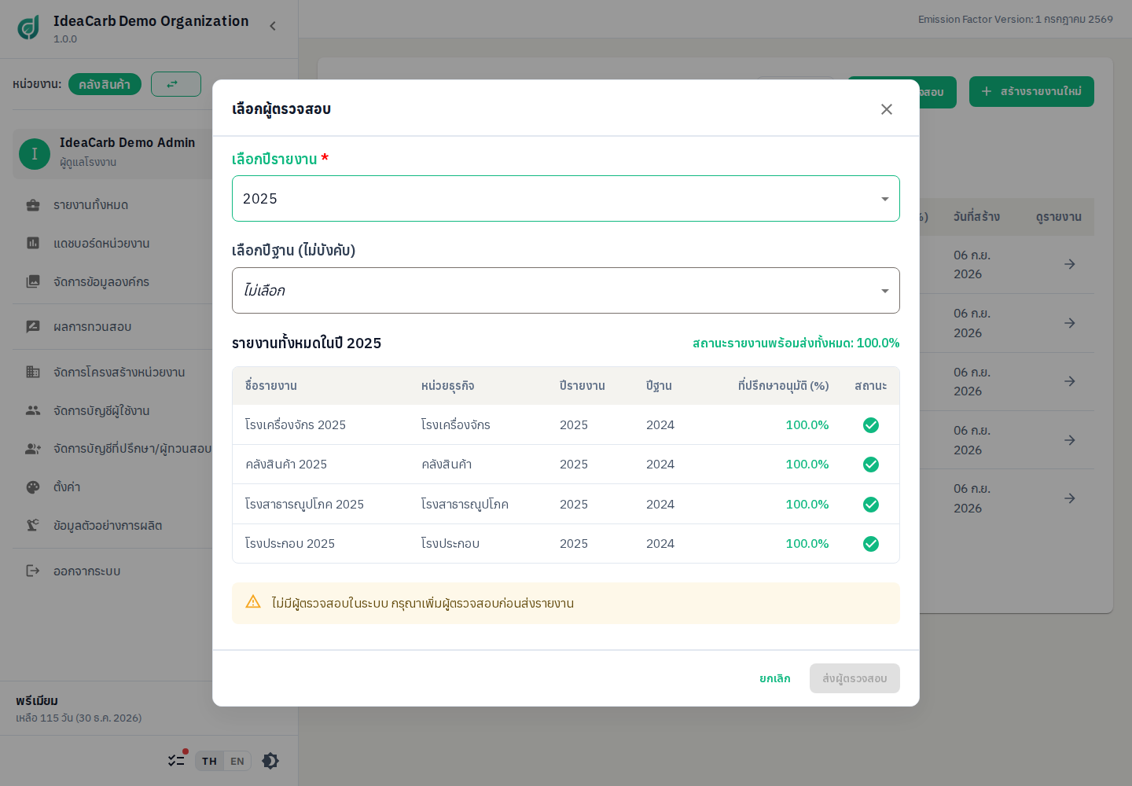Click the ที่ปรึกษาอนุมัติ (%) column header
This screenshot has height=786, width=1132.
point(783,386)
